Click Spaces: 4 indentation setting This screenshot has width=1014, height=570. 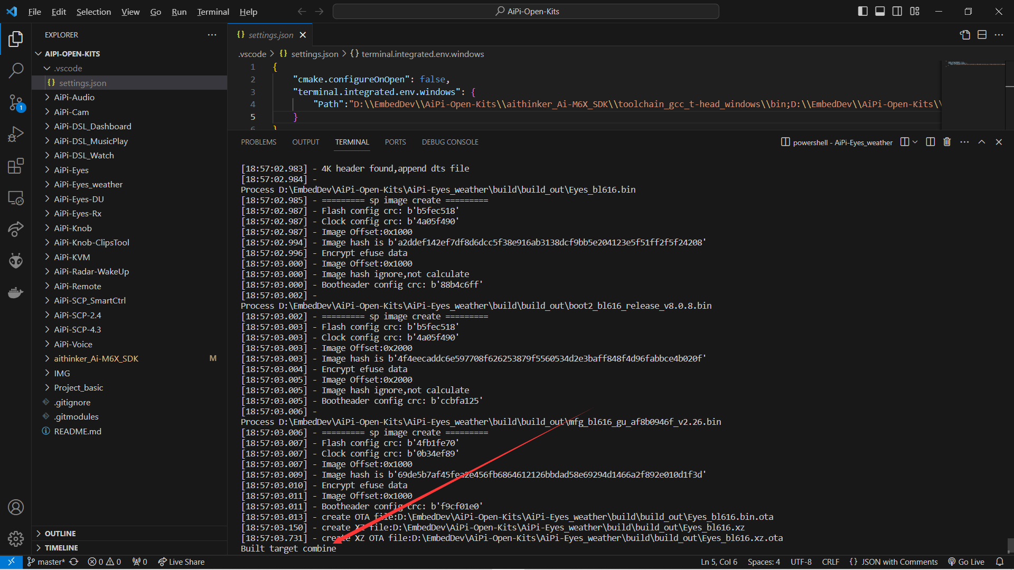(764, 562)
